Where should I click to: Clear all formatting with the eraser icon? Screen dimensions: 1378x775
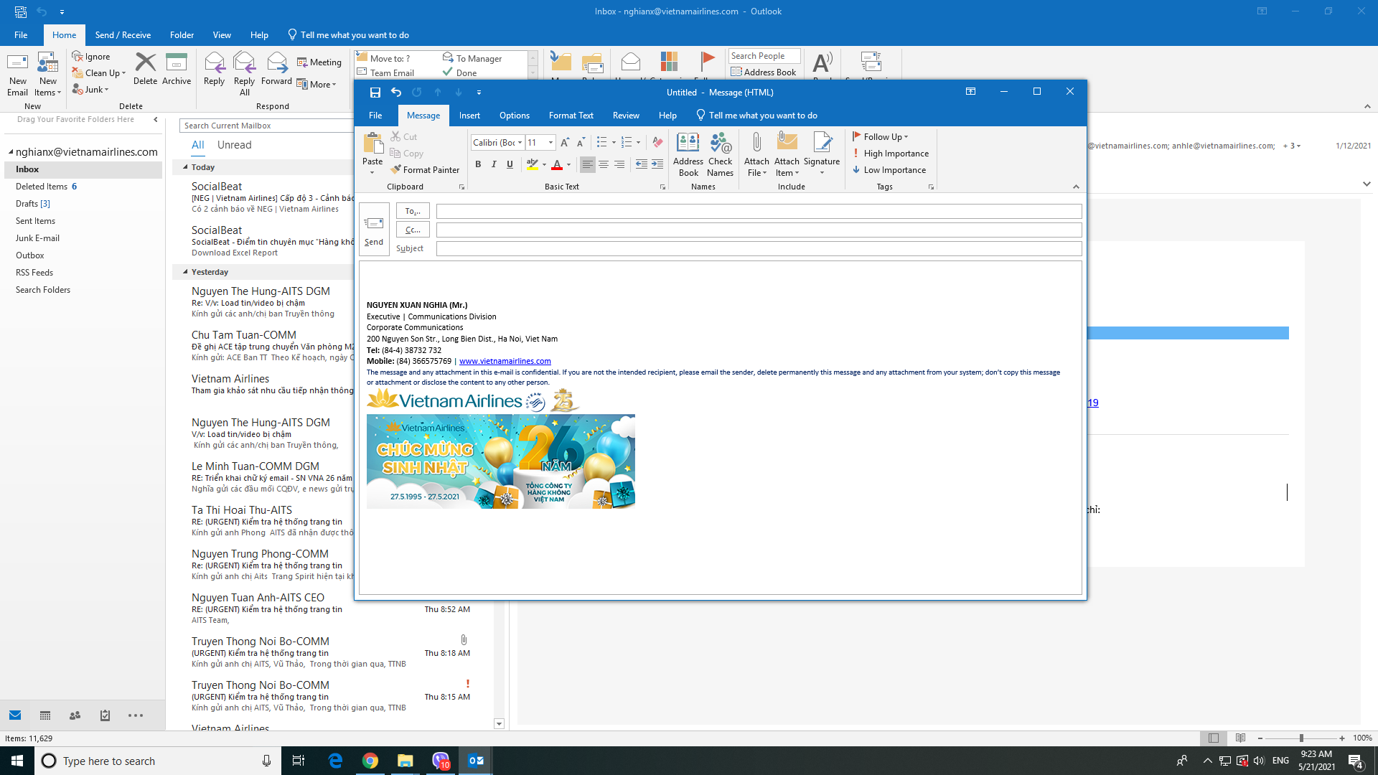pyautogui.click(x=657, y=143)
